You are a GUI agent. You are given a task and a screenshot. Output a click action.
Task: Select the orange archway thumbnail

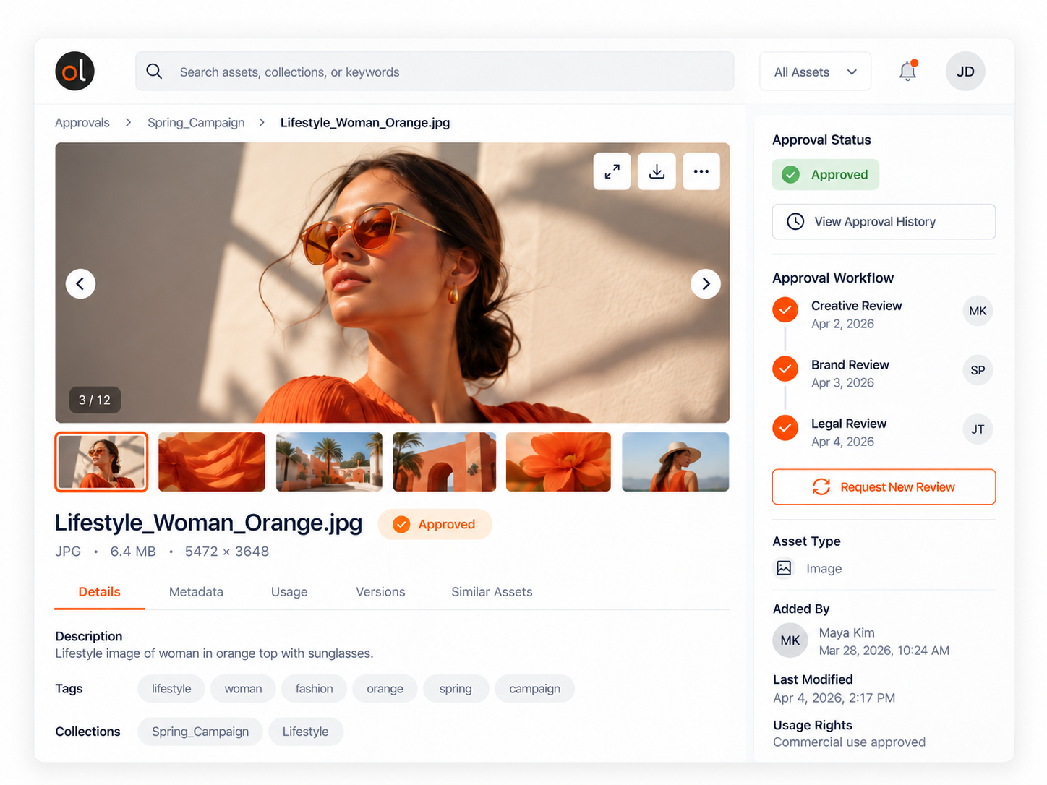click(445, 462)
